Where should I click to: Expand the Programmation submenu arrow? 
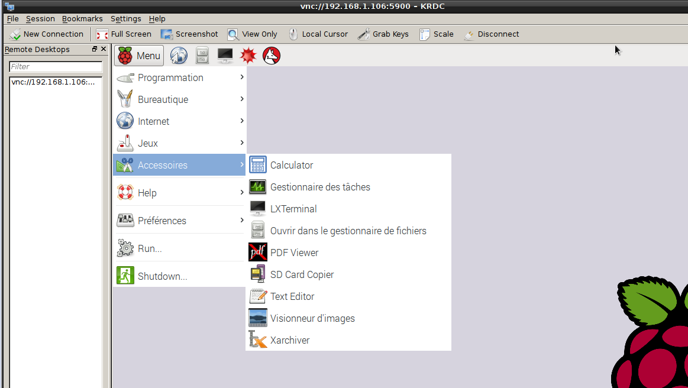(x=242, y=77)
